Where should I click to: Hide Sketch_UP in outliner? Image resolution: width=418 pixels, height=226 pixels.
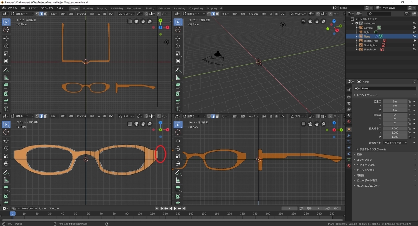coord(414,49)
